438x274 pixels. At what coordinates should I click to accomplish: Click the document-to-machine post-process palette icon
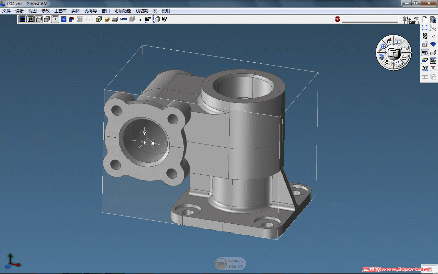(425, 69)
